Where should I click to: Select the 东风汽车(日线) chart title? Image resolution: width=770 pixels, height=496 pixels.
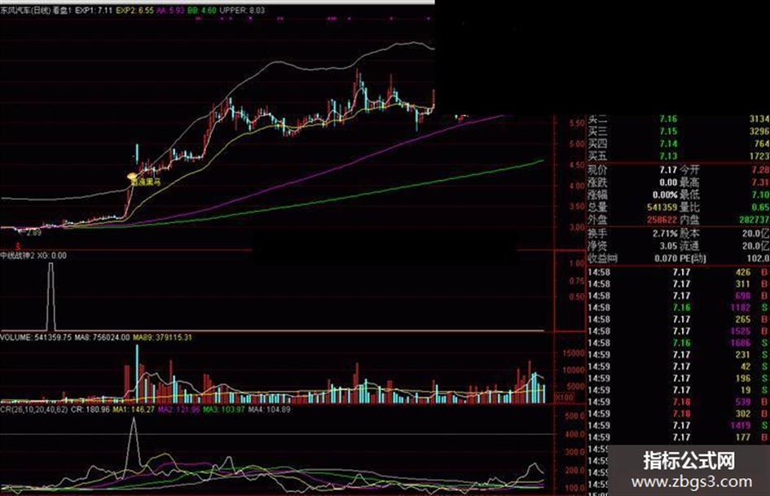[25, 10]
